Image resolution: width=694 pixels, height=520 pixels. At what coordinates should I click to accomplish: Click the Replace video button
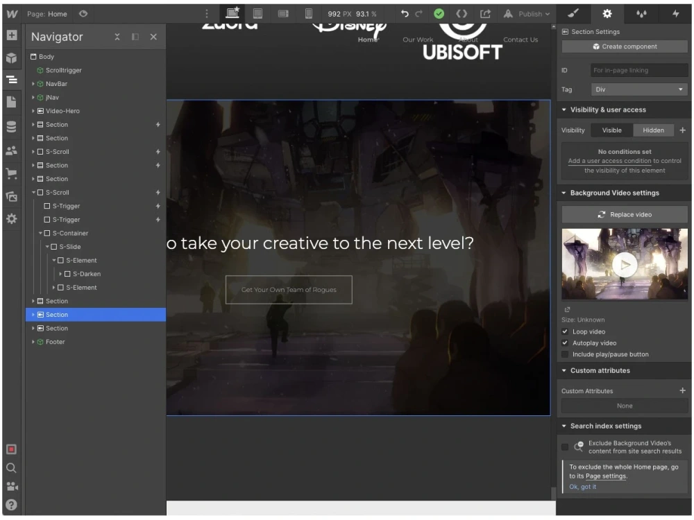click(624, 214)
